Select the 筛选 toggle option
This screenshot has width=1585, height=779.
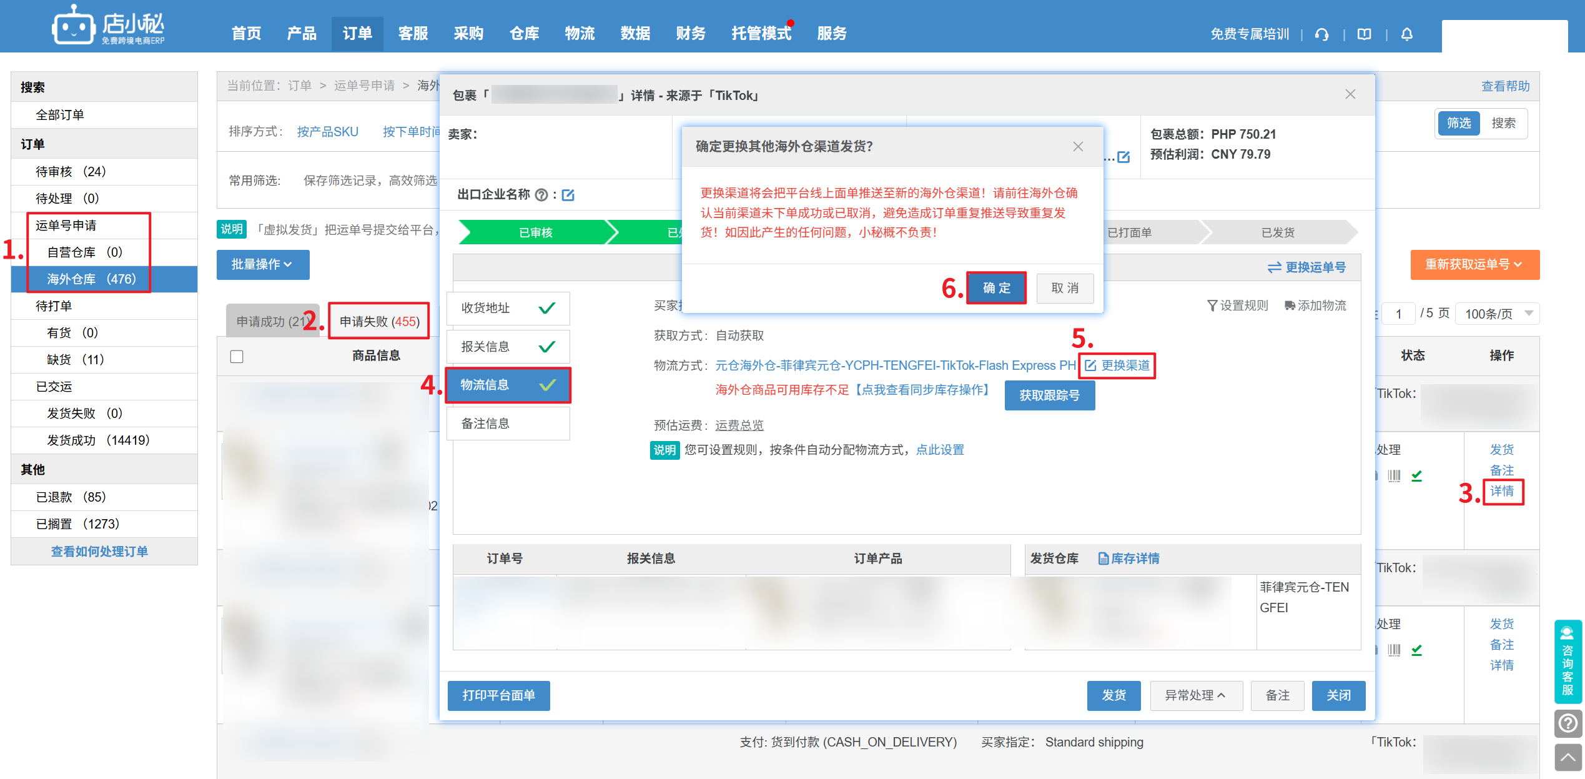click(x=1459, y=123)
